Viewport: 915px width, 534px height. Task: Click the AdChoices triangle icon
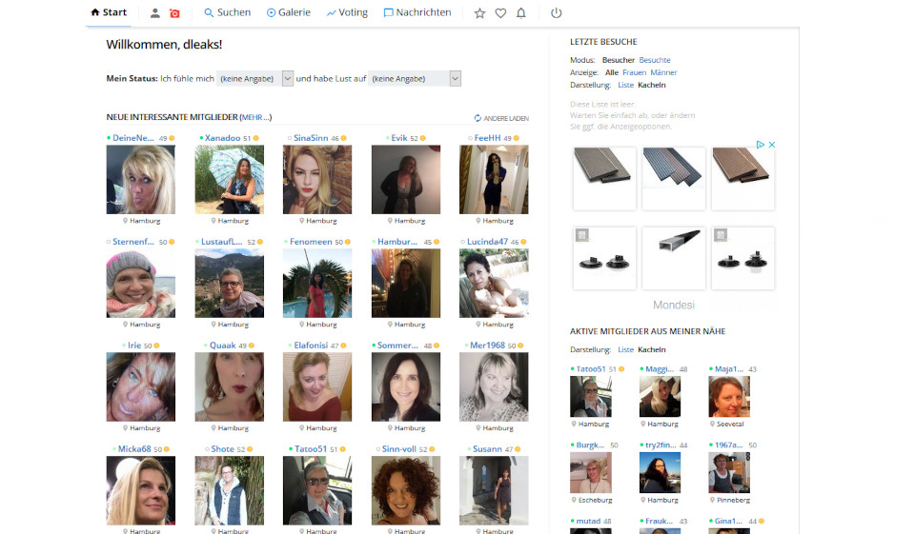(761, 145)
